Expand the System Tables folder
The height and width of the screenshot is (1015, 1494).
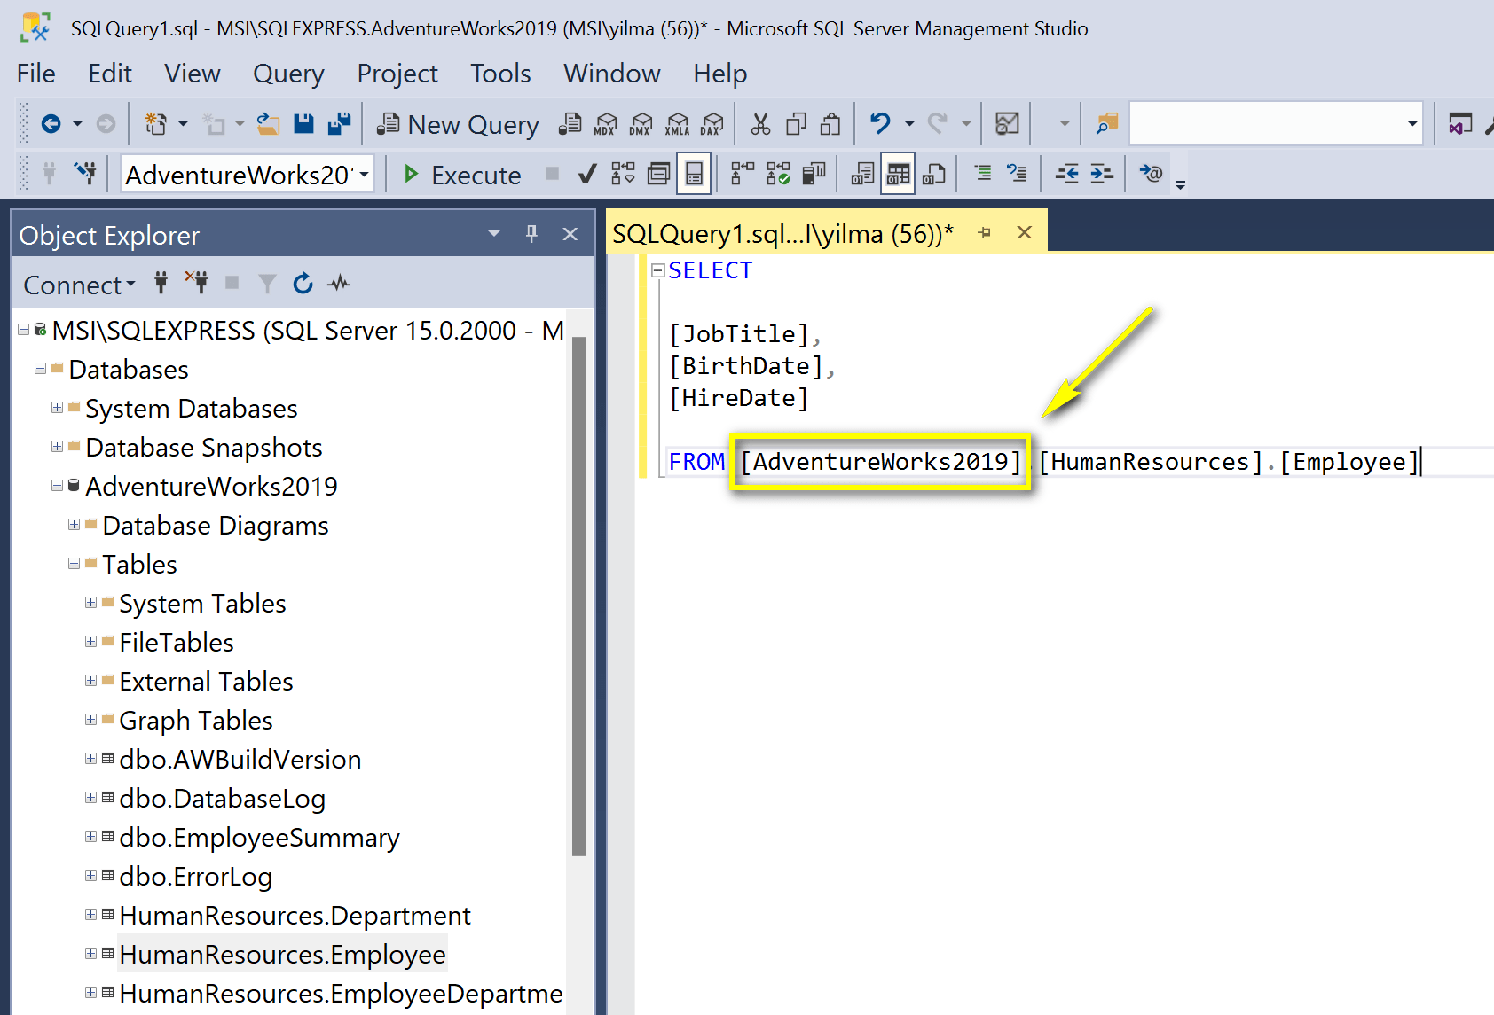pos(90,603)
